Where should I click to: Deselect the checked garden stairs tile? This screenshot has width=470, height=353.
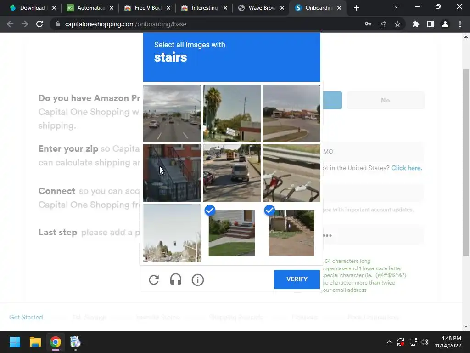(291, 233)
